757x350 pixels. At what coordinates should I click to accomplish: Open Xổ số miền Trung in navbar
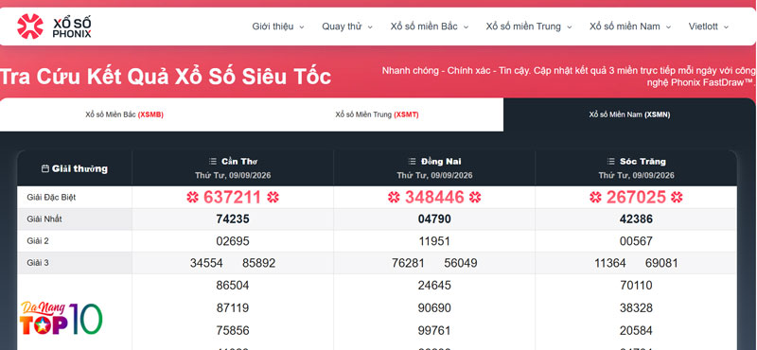[x=523, y=26]
